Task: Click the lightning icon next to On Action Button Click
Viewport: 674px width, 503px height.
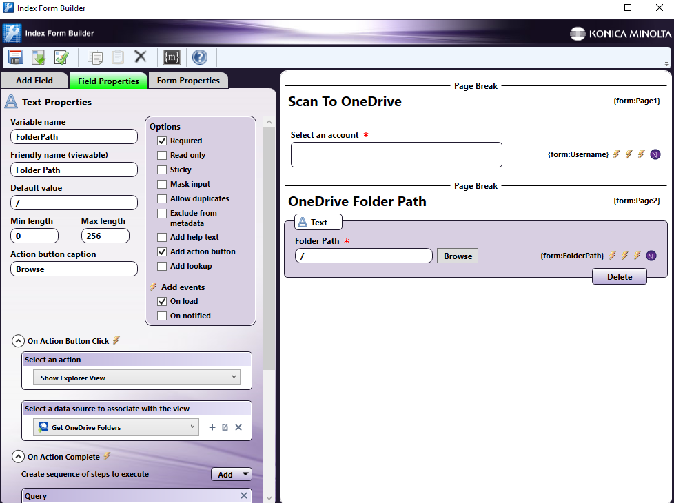Action: 116,340
